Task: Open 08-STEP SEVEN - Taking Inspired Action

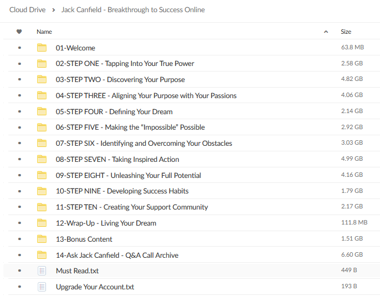Action: tap(117, 159)
